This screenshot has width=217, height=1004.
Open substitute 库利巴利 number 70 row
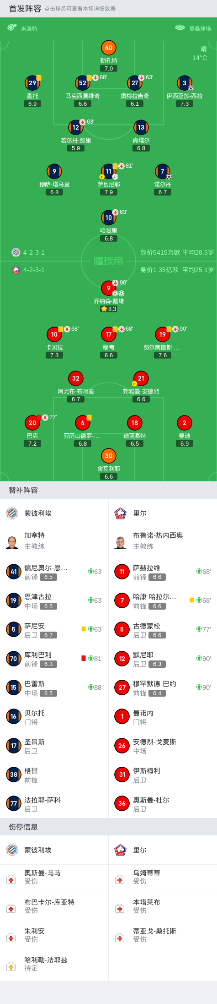(x=54, y=659)
